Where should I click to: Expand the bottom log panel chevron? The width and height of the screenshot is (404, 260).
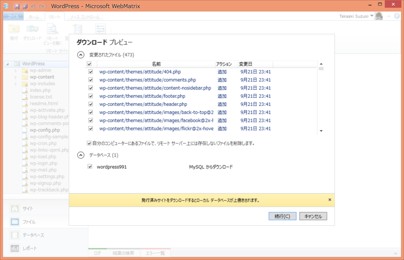click(395, 253)
